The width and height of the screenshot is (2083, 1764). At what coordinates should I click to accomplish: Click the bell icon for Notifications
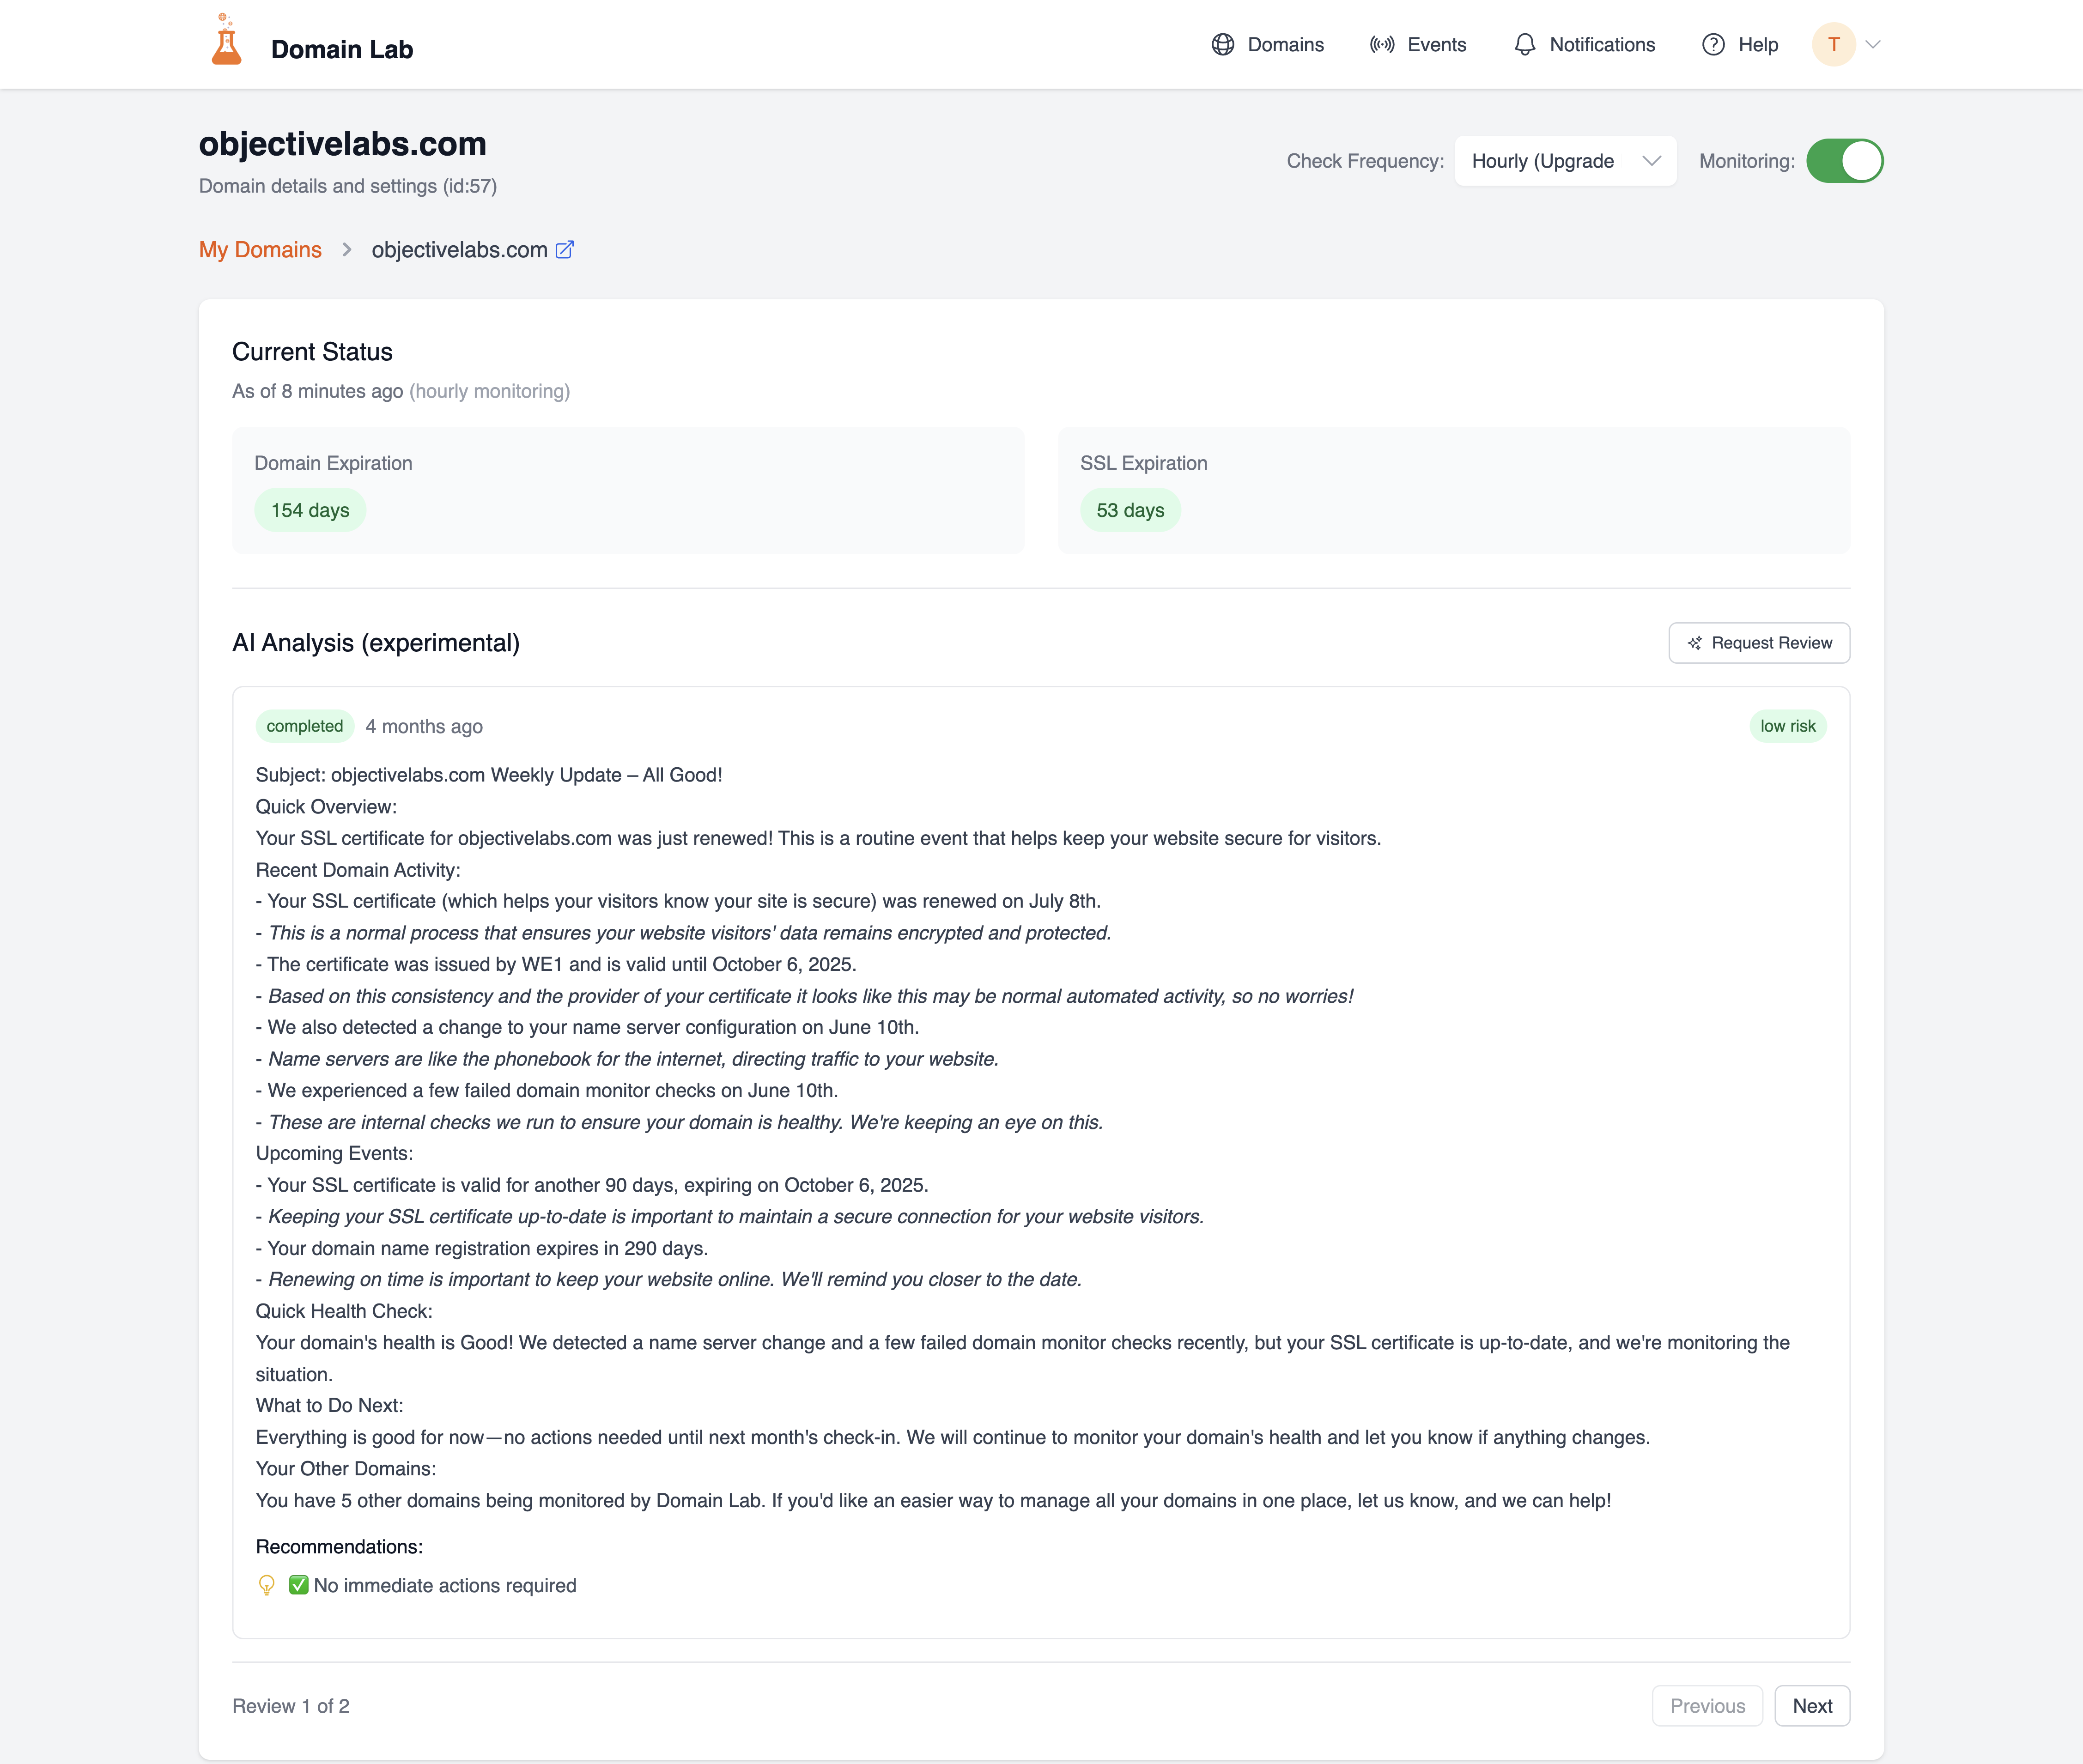pyautogui.click(x=1524, y=45)
